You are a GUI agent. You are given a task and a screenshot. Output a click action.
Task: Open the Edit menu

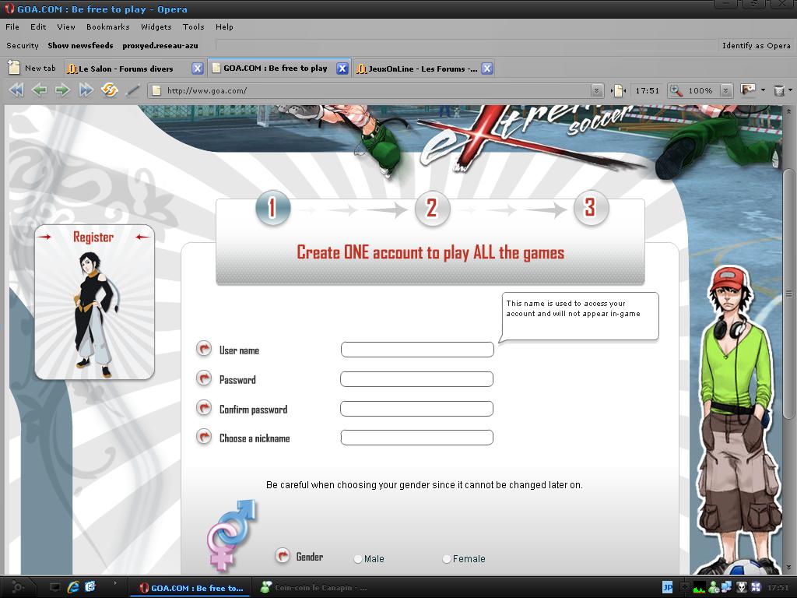tap(38, 27)
